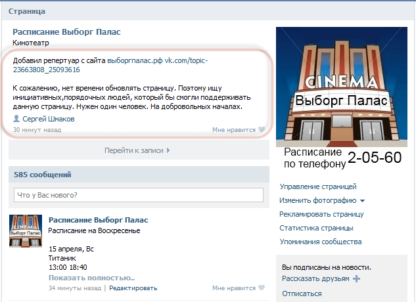Screen dimensions: 416x302
Task: Click 'Вы подписаны на новости.' text
Action: pyautogui.click(x=327, y=267)
